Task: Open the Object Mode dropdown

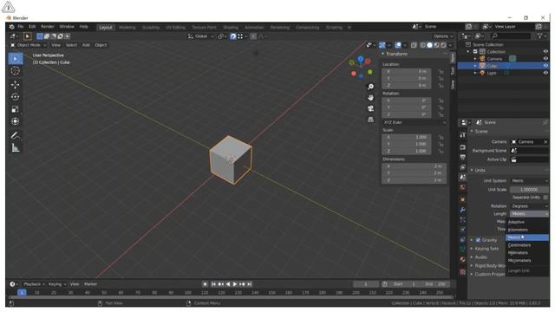Action: tap(29, 45)
